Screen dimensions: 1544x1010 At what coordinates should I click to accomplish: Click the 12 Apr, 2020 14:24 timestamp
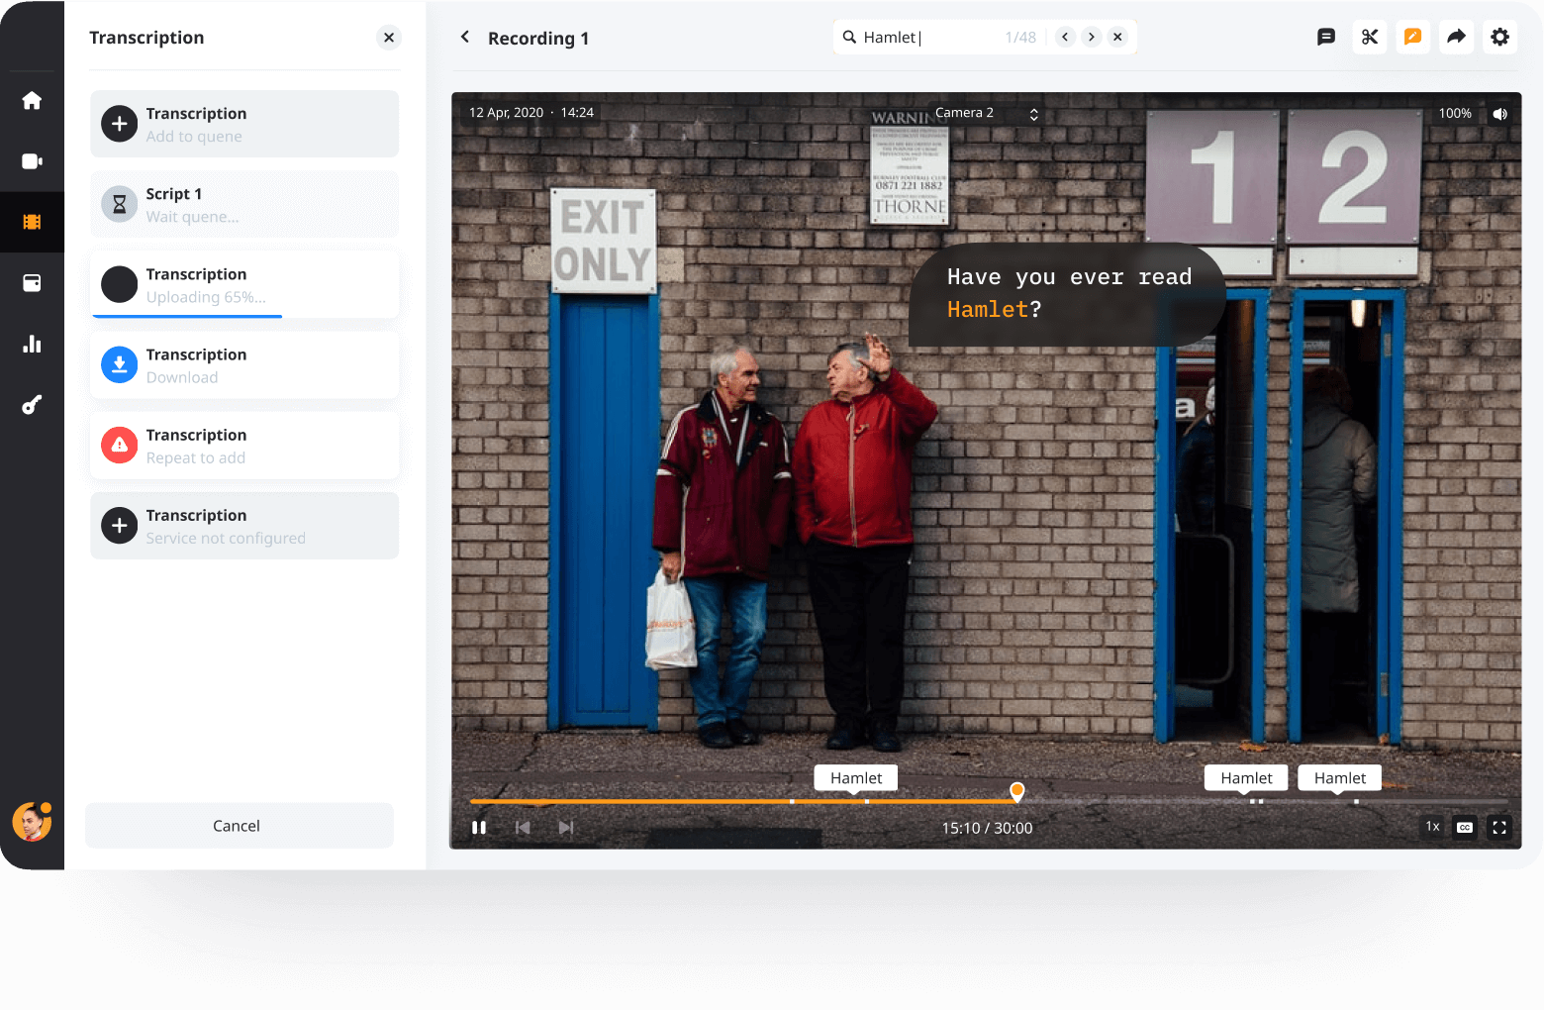(x=531, y=113)
